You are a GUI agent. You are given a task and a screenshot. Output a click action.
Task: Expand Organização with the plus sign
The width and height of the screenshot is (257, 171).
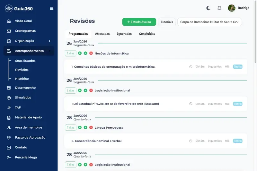[x=49, y=41]
